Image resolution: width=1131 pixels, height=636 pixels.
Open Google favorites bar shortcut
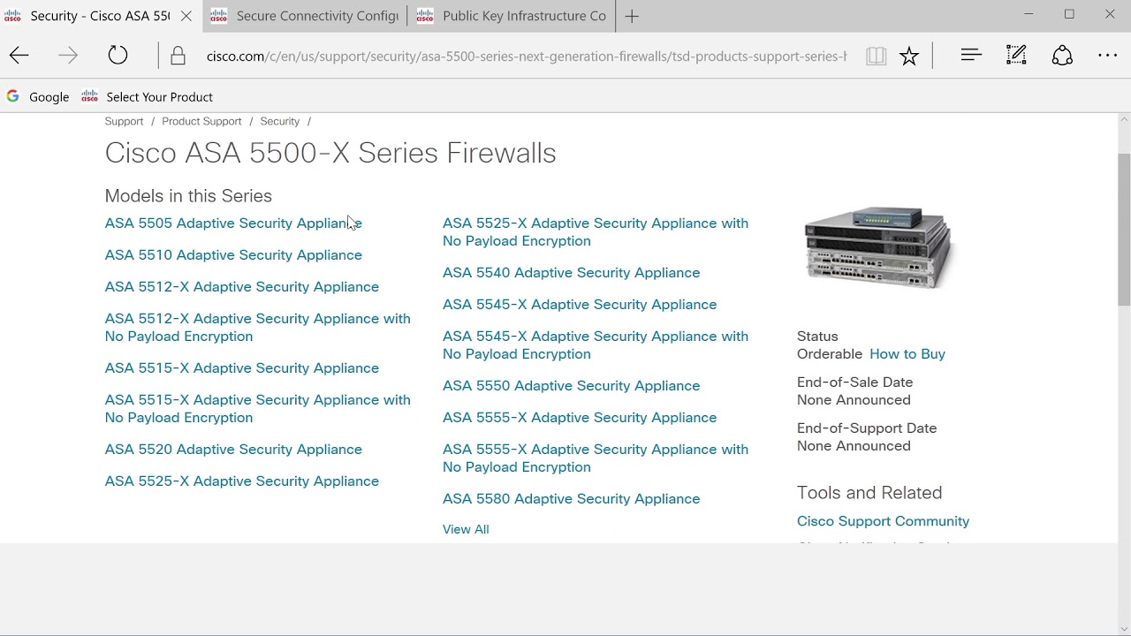pos(37,96)
